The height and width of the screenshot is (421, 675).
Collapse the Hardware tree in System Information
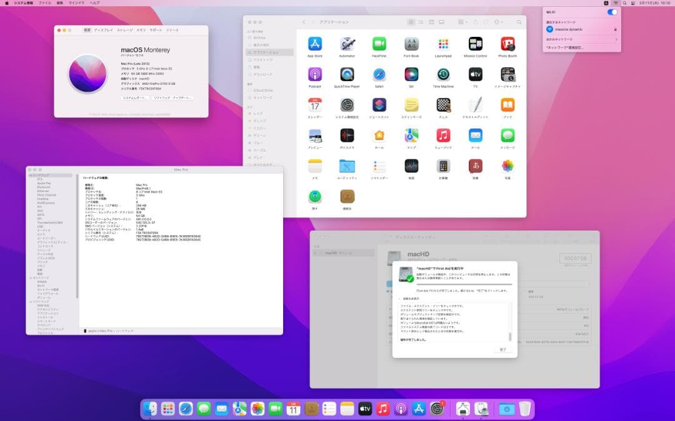pos(30,175)
